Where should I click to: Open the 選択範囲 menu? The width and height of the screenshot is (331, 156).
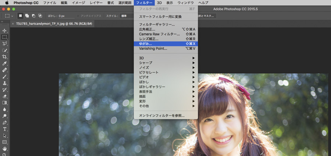click(x=125, y=3)
